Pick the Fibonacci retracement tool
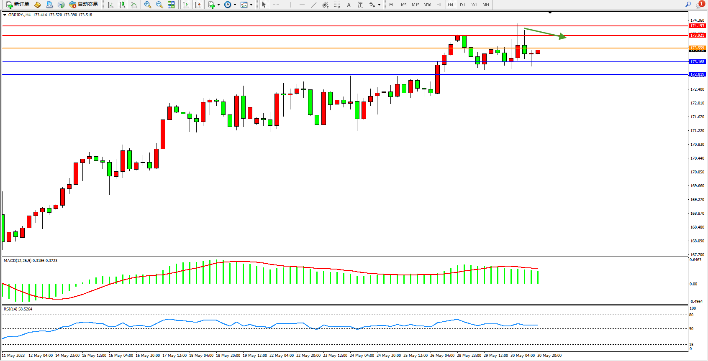This screenshot has height=361, width=708. 337,5
